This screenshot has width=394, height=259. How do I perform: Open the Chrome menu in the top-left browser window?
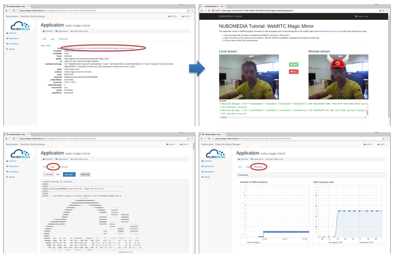coord(192,10)
